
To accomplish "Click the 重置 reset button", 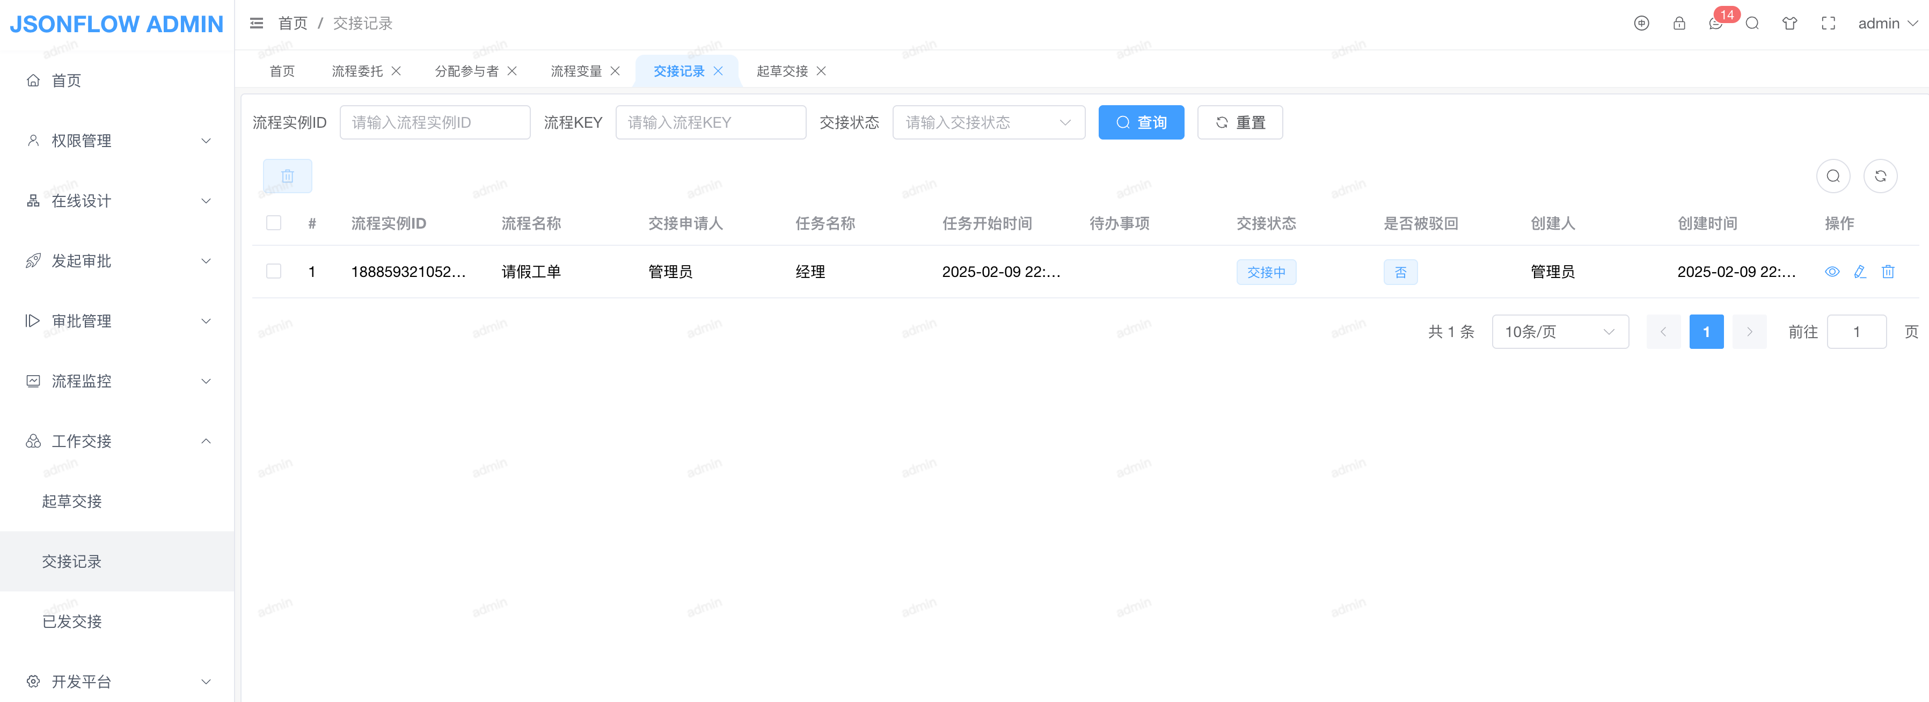I will (1239, 123).
